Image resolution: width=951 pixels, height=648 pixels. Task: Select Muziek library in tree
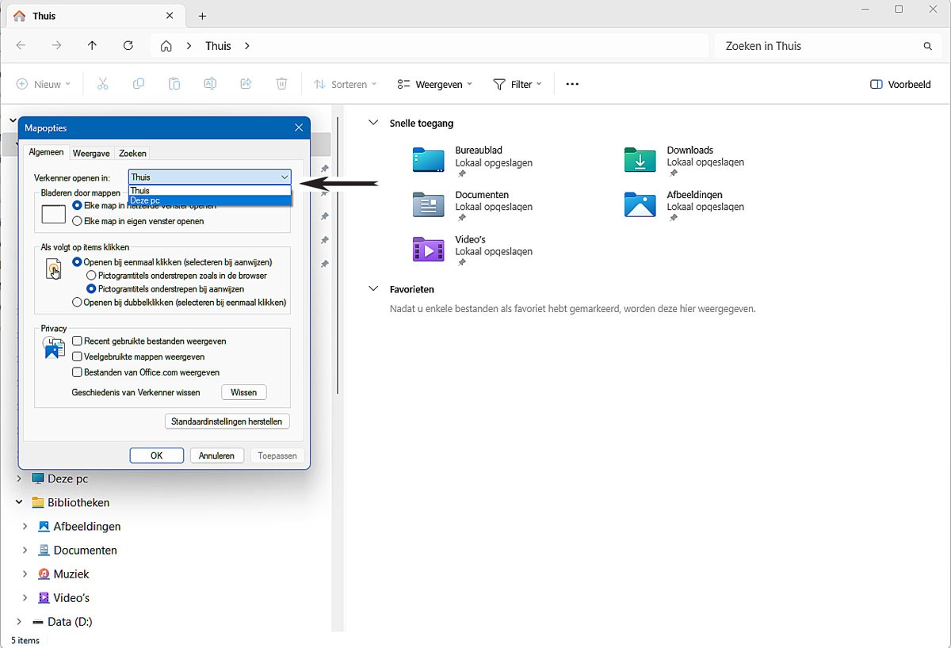click(x=71, y=574)
